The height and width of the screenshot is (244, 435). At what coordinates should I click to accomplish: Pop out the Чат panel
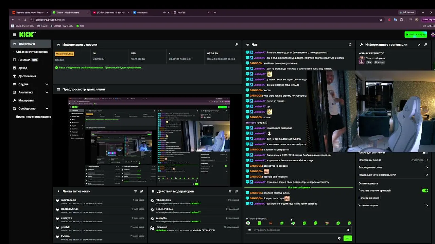click(350, 45)
